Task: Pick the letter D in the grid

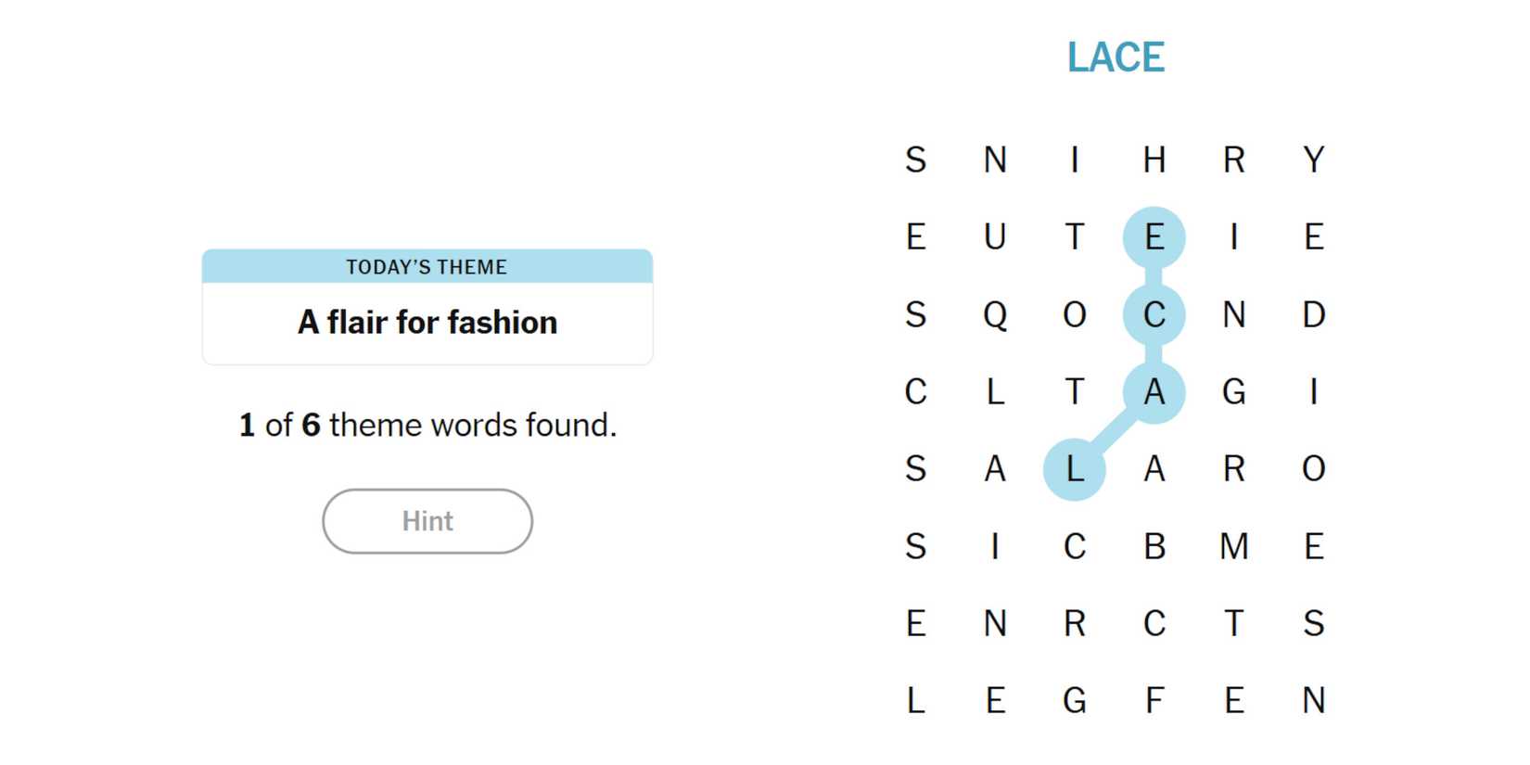Action: tap(1313, 315)
